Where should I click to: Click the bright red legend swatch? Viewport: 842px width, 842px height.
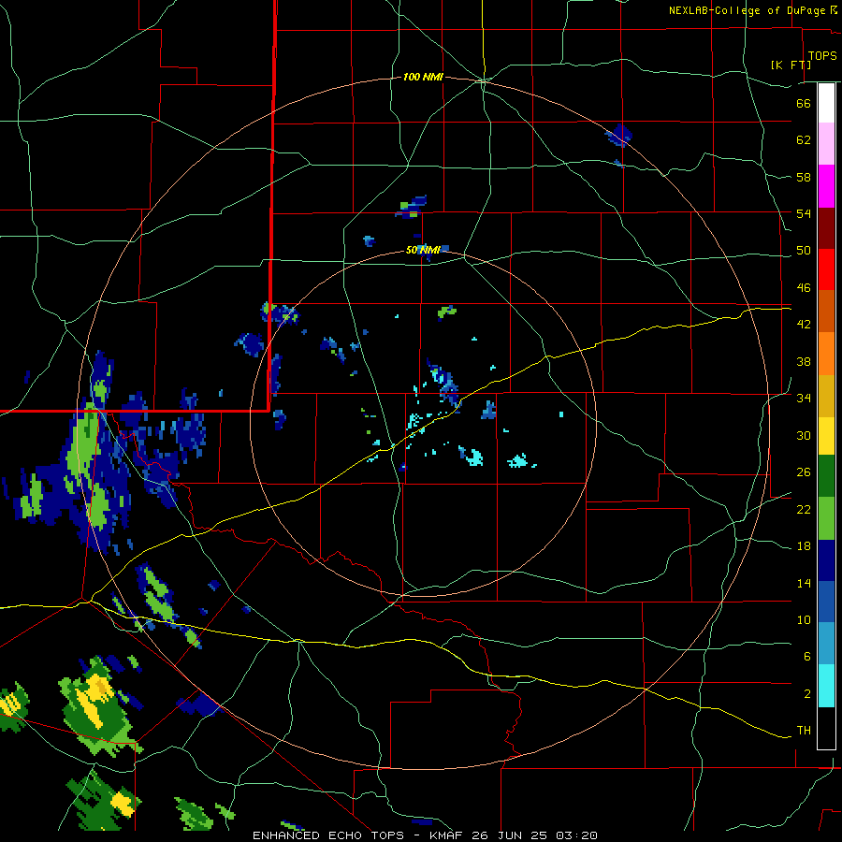point(826,269)
